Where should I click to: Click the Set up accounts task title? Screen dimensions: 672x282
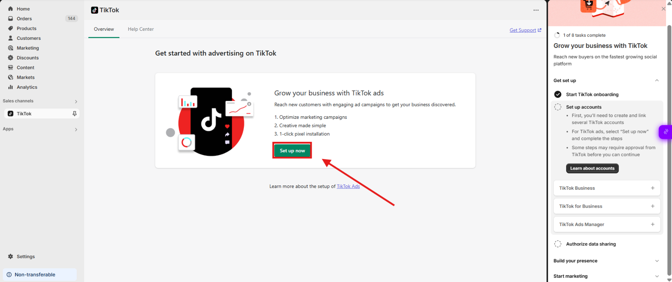coord(584,107)
